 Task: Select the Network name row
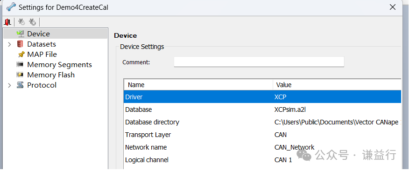pos(262,147)
